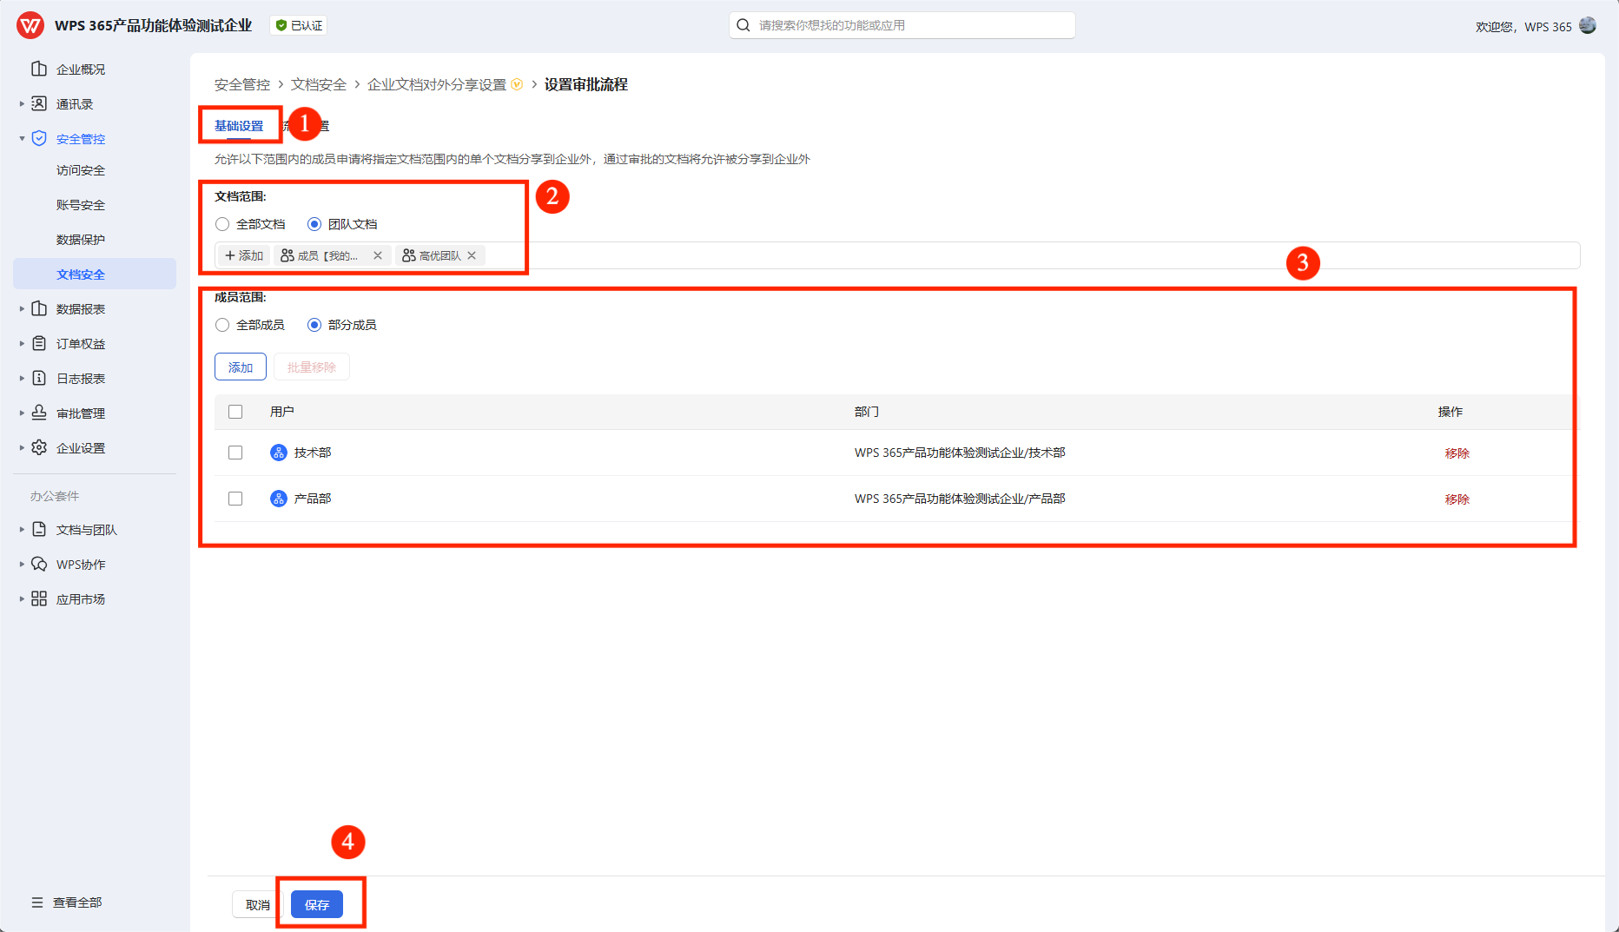
Task: Click the 已认证 verified badge
Action: 299,25
